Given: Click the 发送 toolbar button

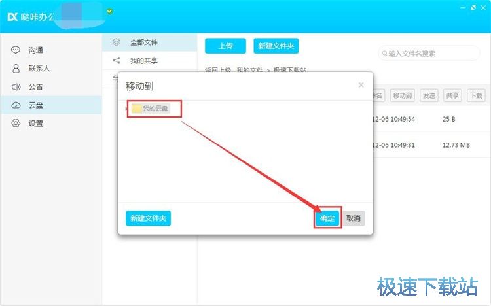Looking at the screenshot, I should coord(429,95).
